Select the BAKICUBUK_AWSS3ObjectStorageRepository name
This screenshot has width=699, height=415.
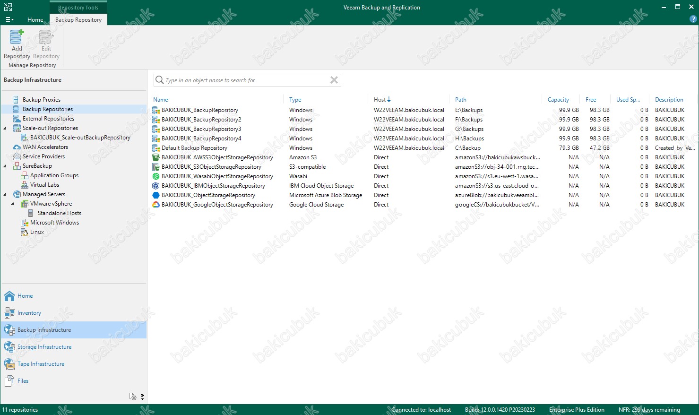pos(217,157)
